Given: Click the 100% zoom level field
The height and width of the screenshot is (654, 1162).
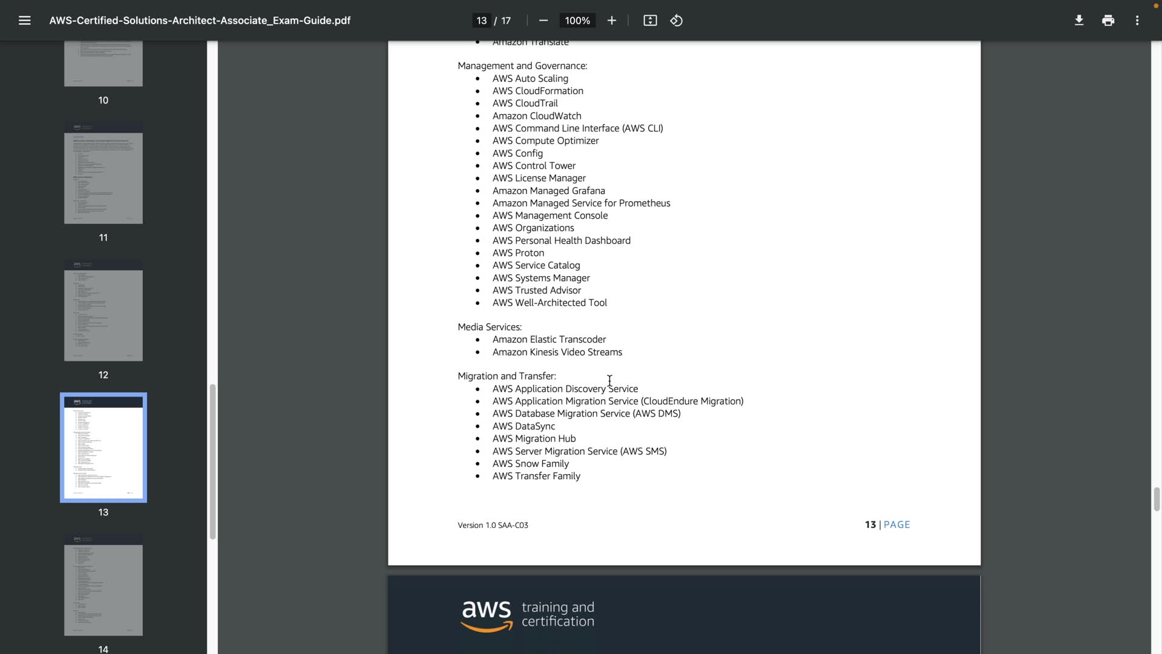Looking at the screenshot, I should click(x=577, y=21).
